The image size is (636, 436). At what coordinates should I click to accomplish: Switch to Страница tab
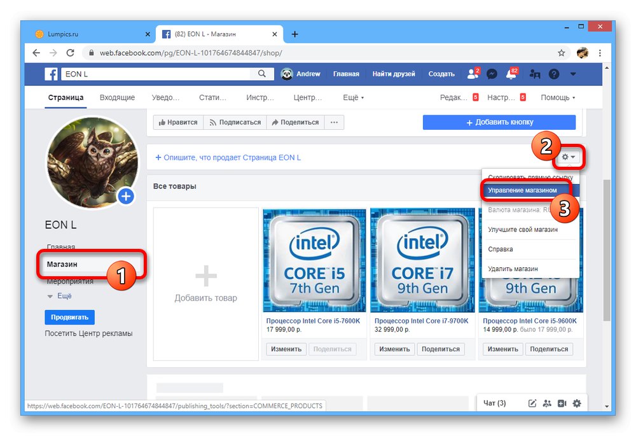point(66,97)
